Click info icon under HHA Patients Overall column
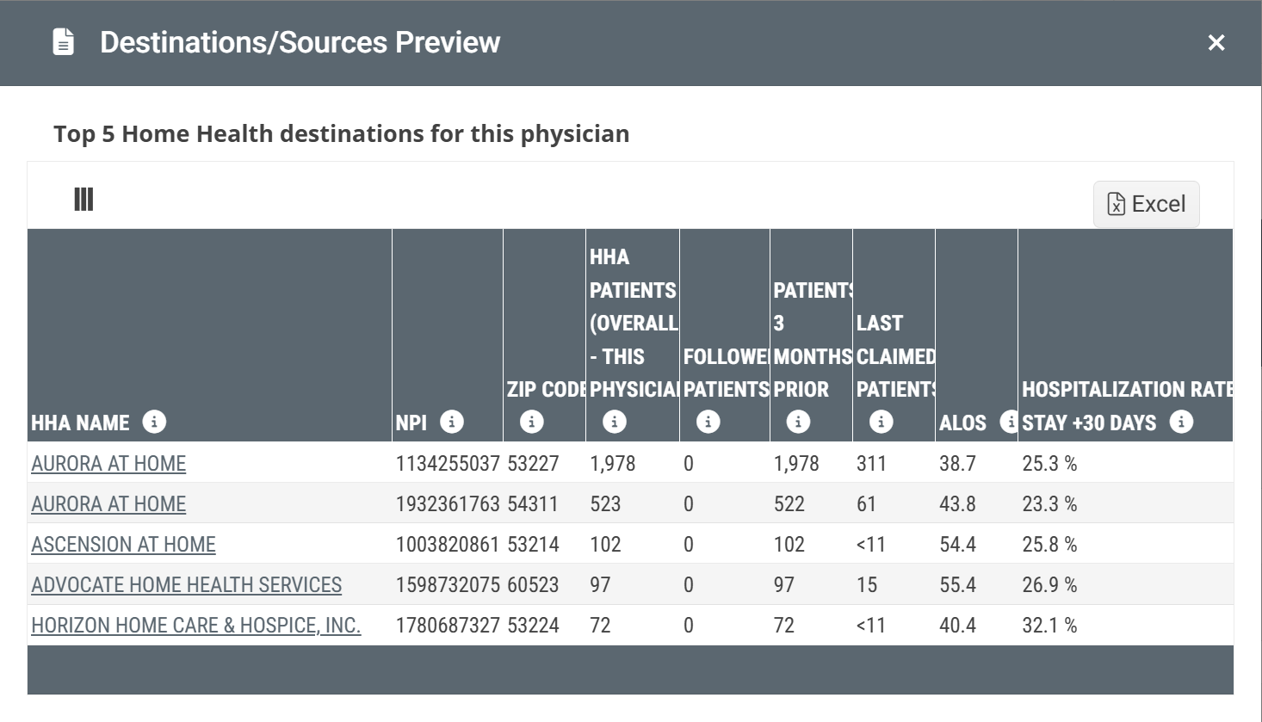The height and width of the screenshot is (722, 1262). click(614, 422)
